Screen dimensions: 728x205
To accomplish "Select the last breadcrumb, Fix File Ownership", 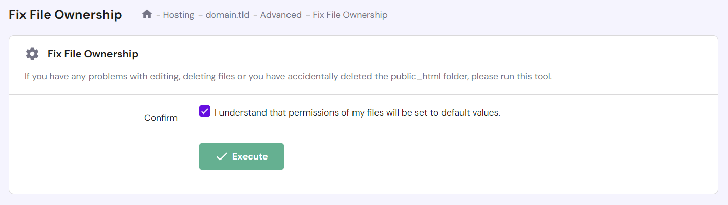I will 350,15.
